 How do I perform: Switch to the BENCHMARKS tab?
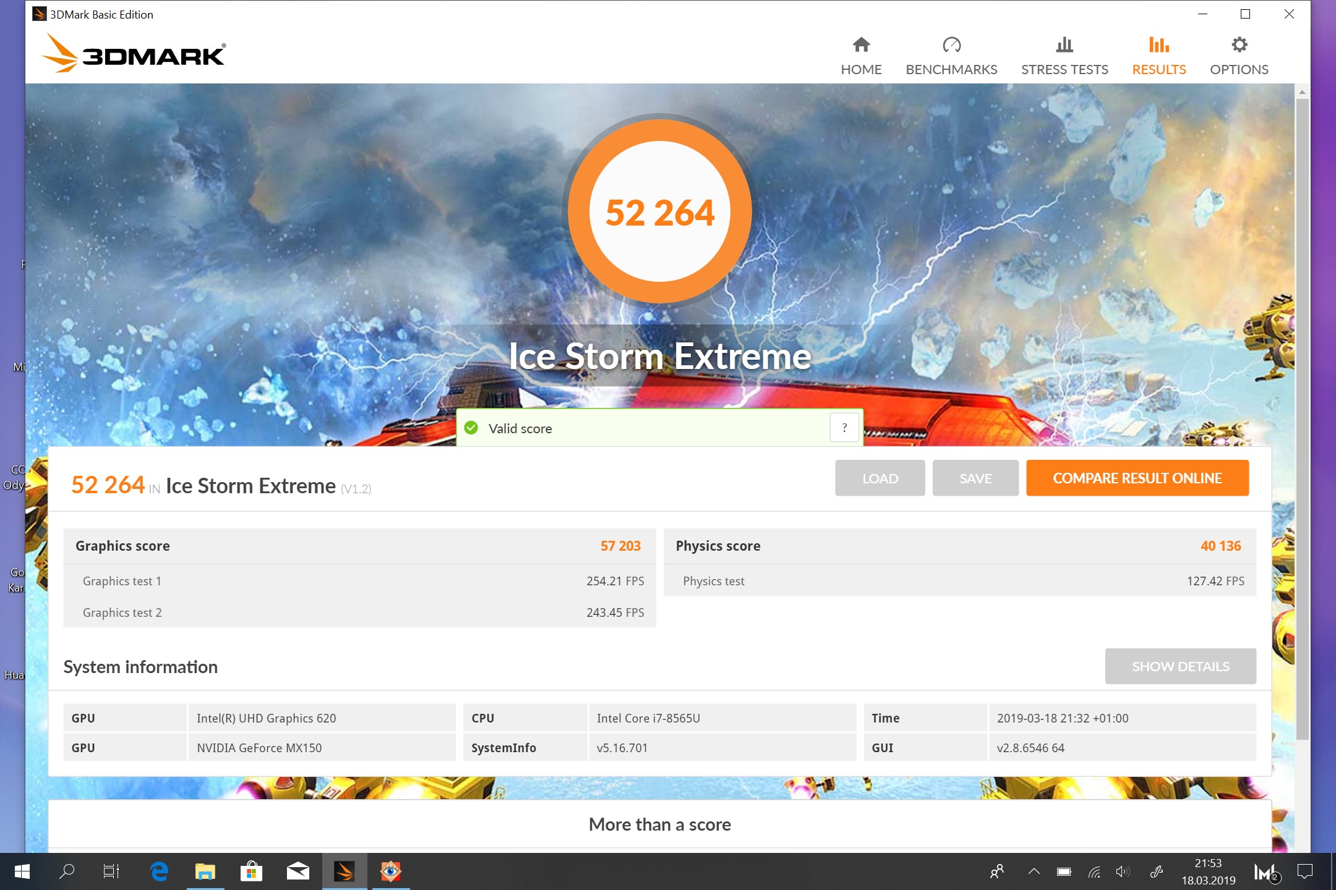(951, 56)
